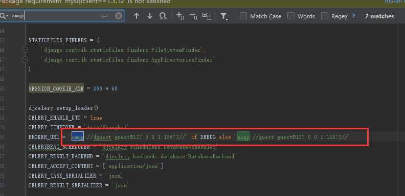The image size is (405, 196).
Task: Click CELERY_TASK_SERIALIZER text
Action: click(x=62, y=176)
